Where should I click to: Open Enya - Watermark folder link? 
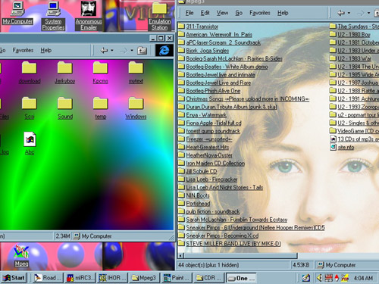click(x=206, y=115)
